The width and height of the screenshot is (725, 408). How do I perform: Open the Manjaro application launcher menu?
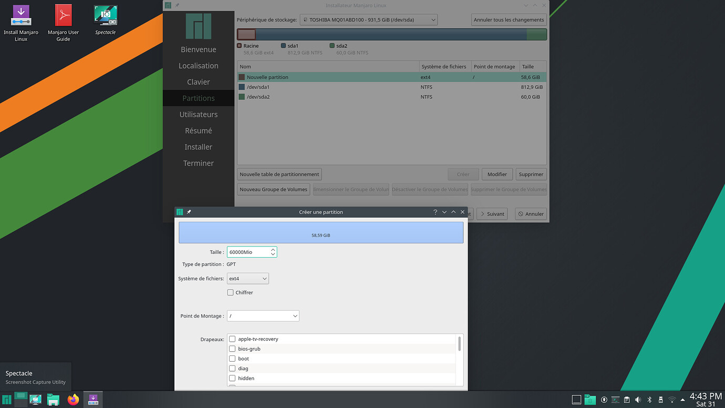(7, 400)
